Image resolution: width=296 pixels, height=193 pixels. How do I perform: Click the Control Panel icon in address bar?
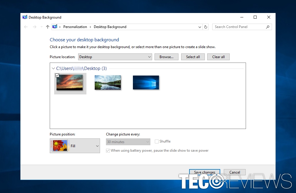(x=55, y=27)
